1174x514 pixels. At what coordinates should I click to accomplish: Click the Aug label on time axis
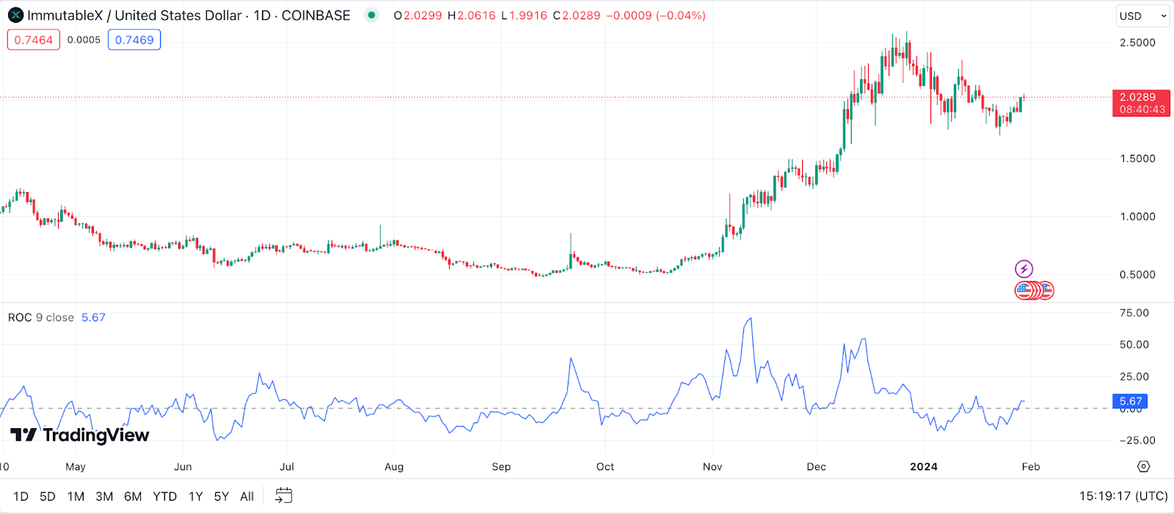coord(394,466)
